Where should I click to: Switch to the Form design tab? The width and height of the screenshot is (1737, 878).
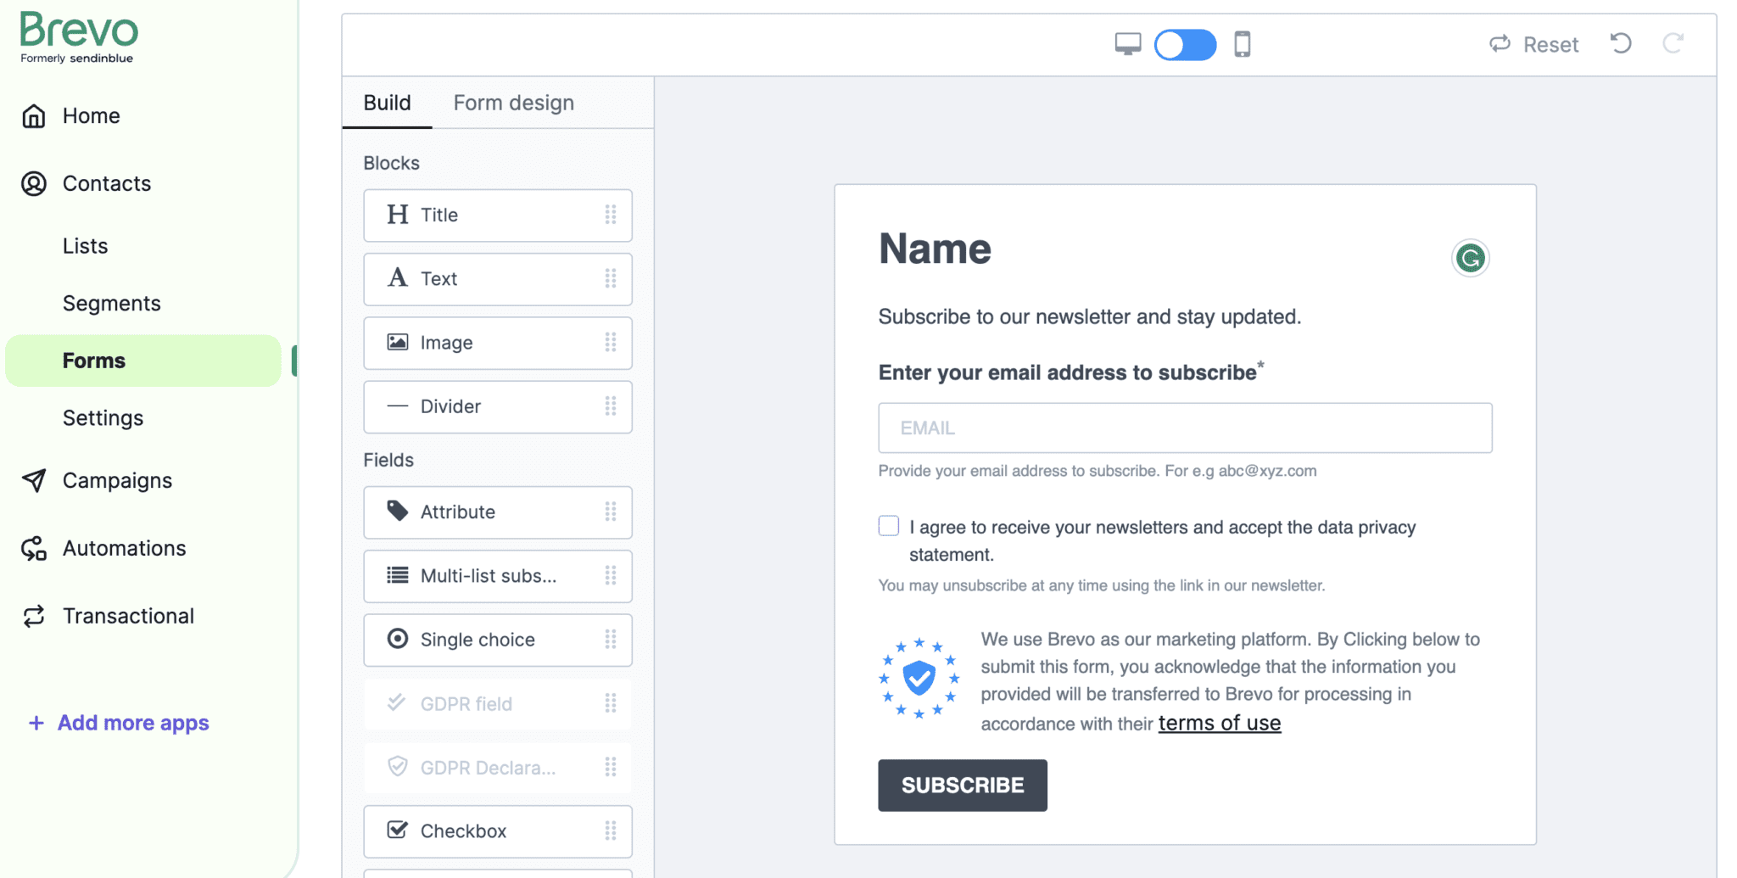[513, 103]
